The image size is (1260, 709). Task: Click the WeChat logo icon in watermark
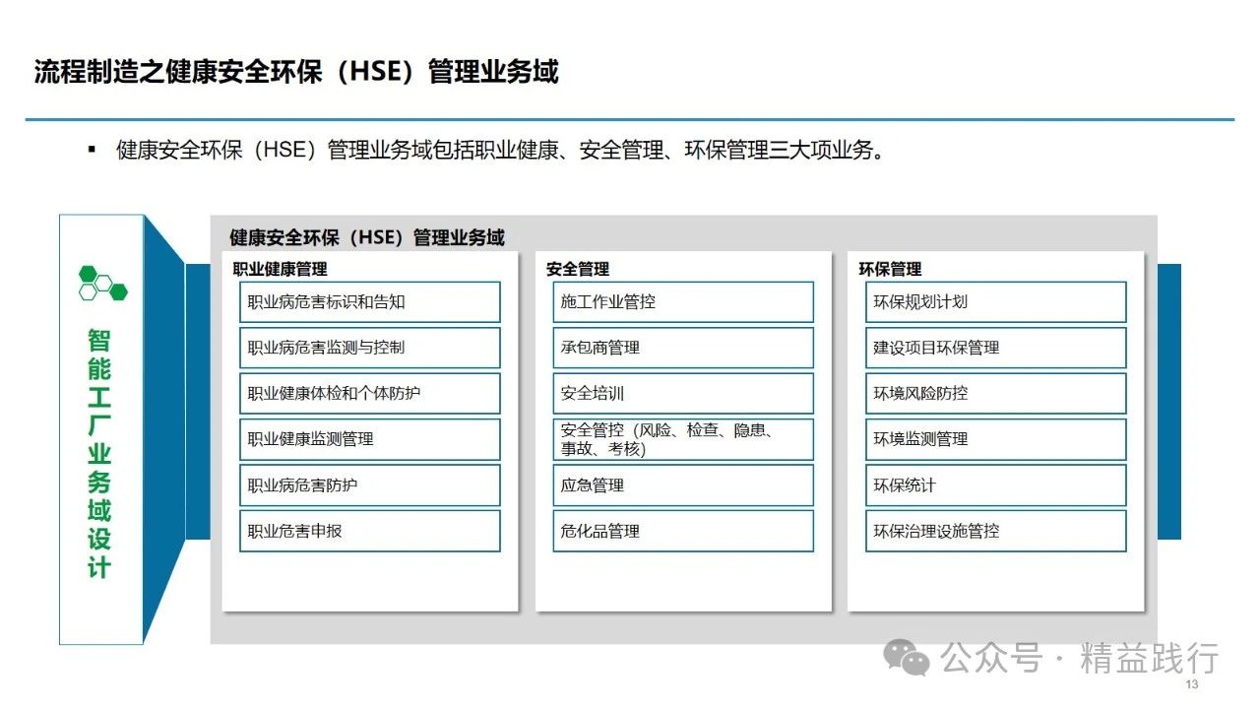pos(906,657)
